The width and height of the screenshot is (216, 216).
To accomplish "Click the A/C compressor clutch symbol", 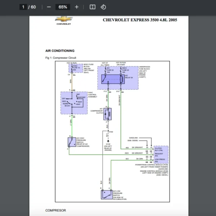I will [x=108, y=114].
